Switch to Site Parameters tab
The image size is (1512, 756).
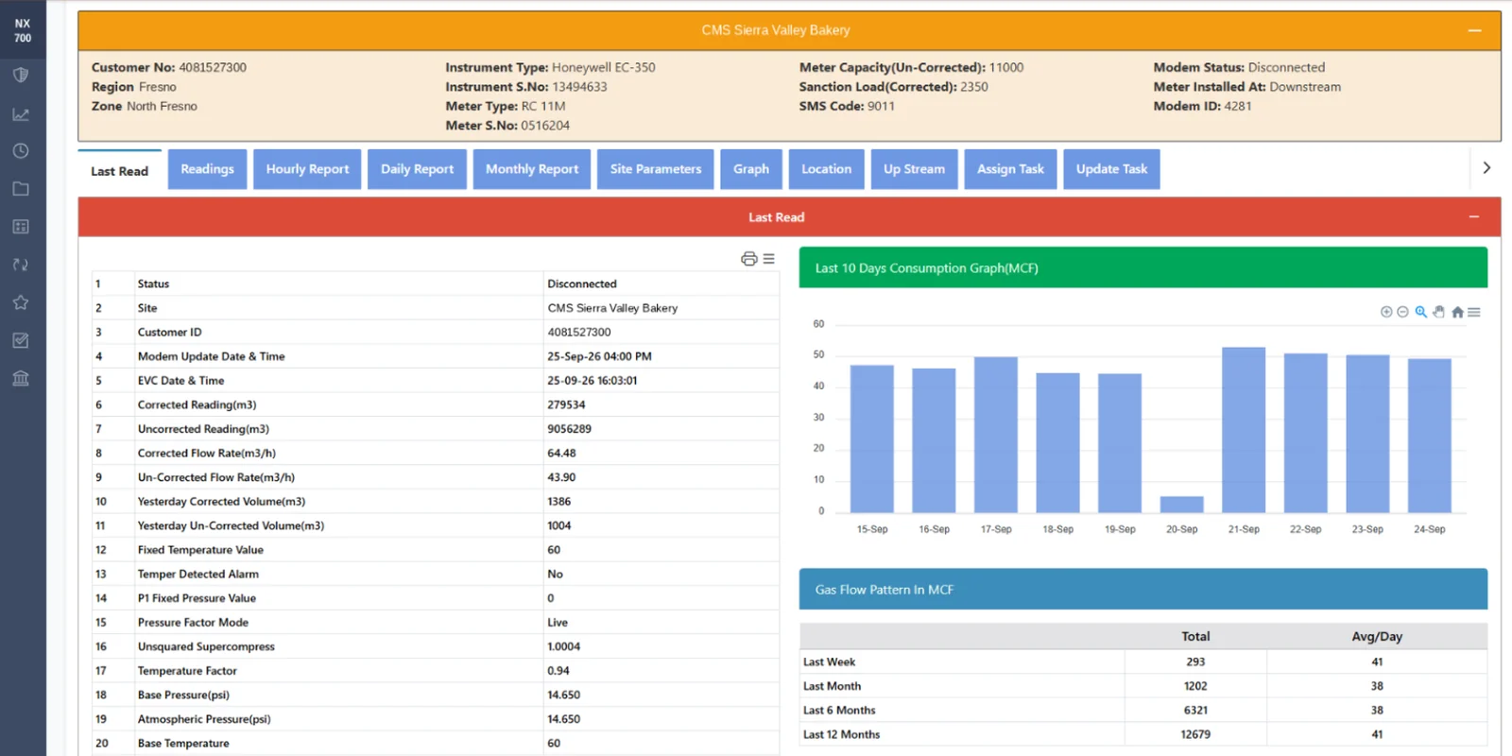pyautogui.click(x=656, y=169)
